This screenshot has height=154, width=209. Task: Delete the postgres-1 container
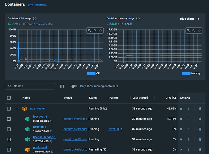pyautogui.click(x=200, y=150)
